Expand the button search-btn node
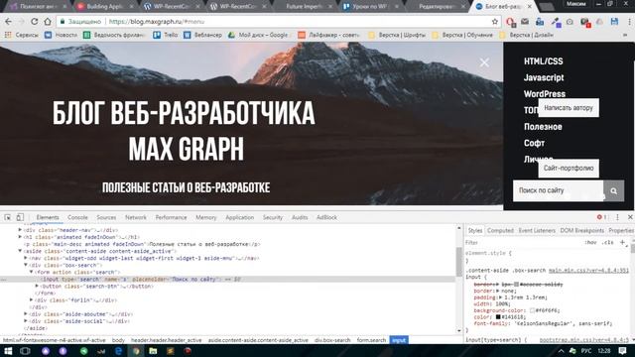The width and height of the screenshot is (635, 357). (x=37, y=286)
